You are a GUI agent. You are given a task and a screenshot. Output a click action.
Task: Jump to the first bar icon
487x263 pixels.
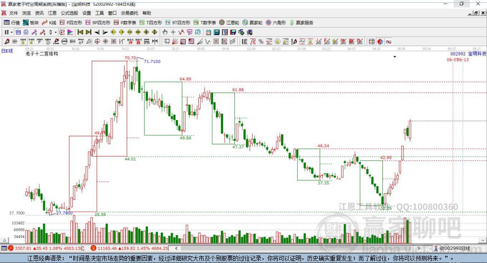80,32
